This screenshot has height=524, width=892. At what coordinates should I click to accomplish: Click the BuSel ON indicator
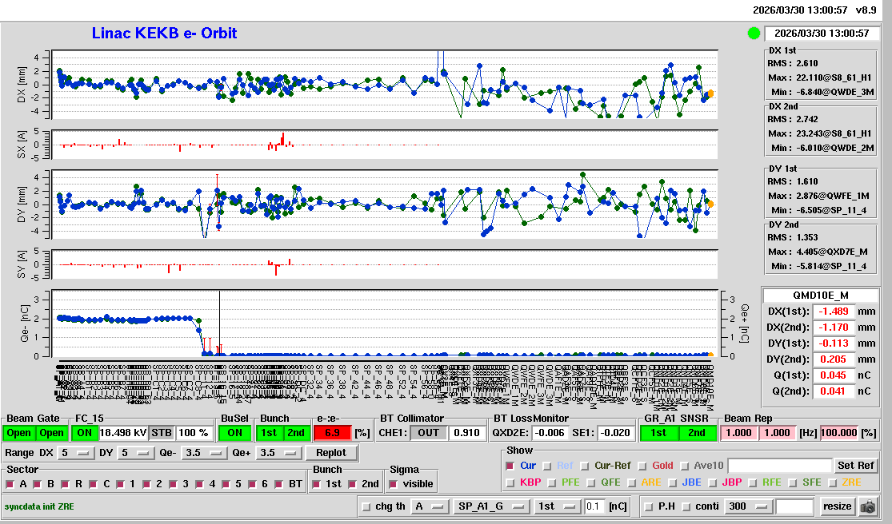point(234,433)
